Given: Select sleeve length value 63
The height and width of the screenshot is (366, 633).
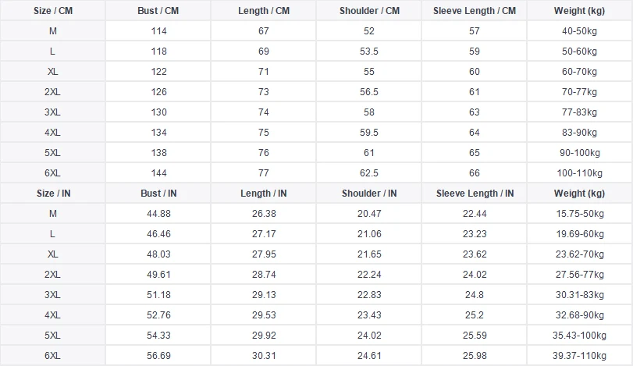Looking at the screenshot, I should pyautogui.click(x=475, y=112).
